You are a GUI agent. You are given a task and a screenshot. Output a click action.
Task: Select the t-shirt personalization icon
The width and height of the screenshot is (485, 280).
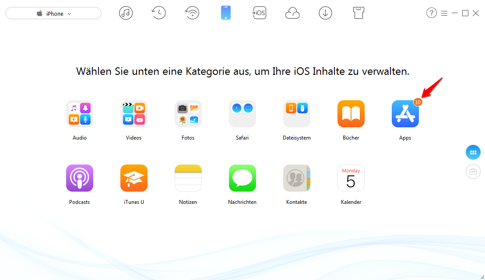coord(358,13)
